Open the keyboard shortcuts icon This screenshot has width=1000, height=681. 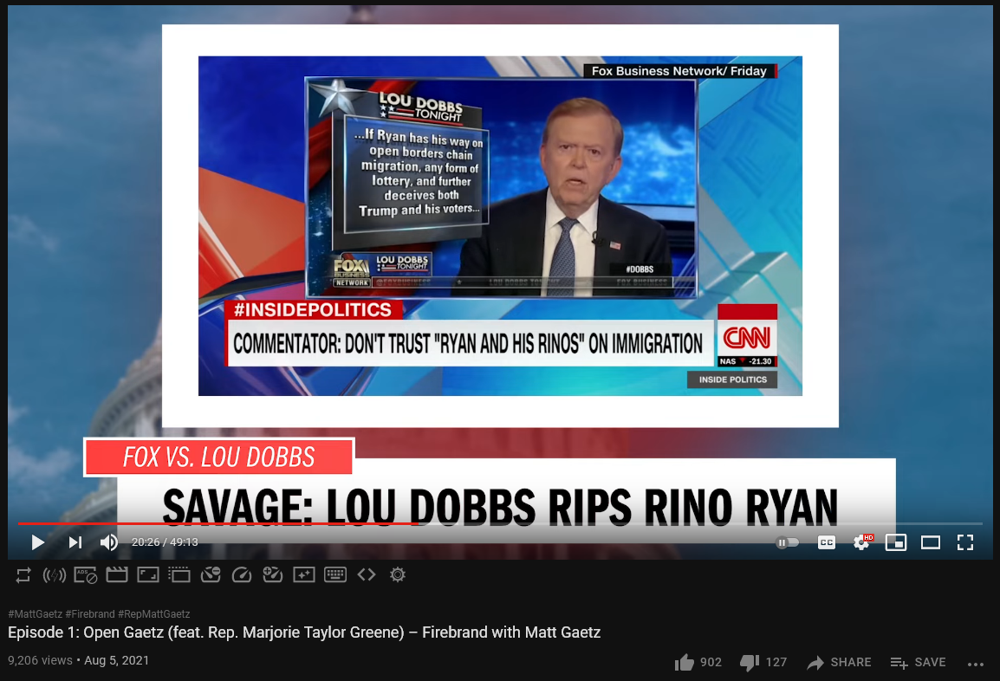pos(335,575)
